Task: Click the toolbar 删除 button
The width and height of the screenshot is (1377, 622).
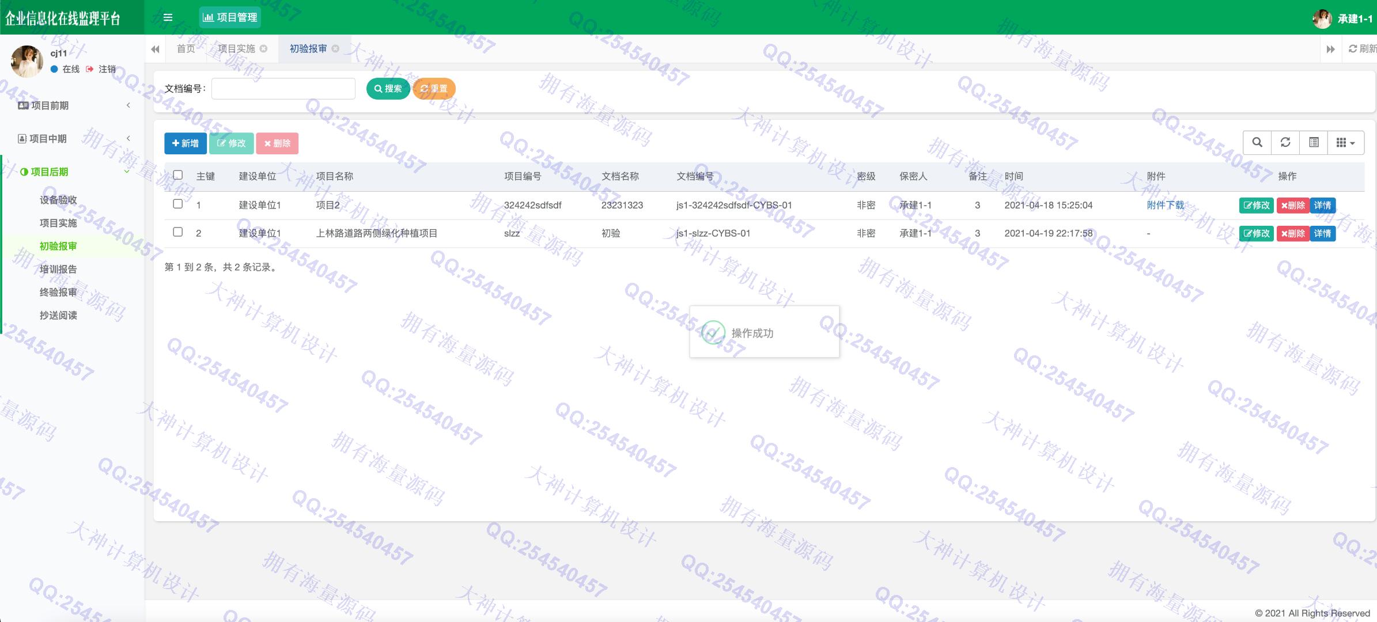Action: tap(277, 143)
